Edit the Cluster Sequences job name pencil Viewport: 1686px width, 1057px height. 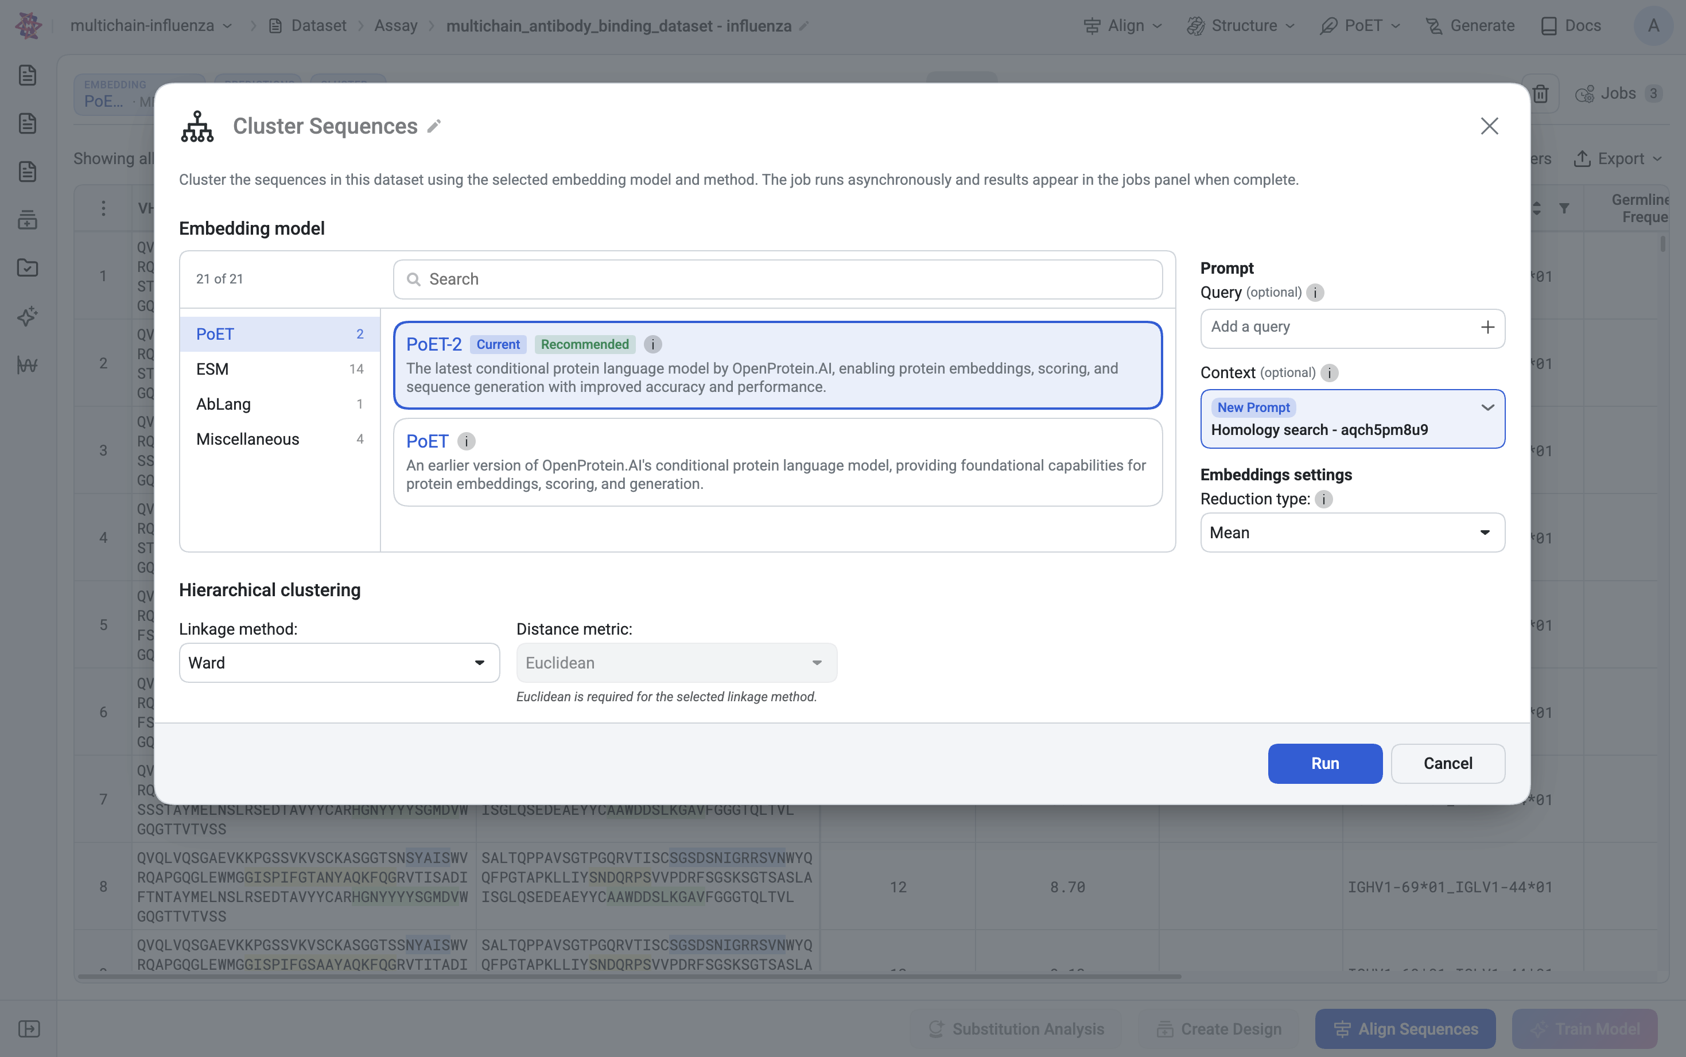434,127
